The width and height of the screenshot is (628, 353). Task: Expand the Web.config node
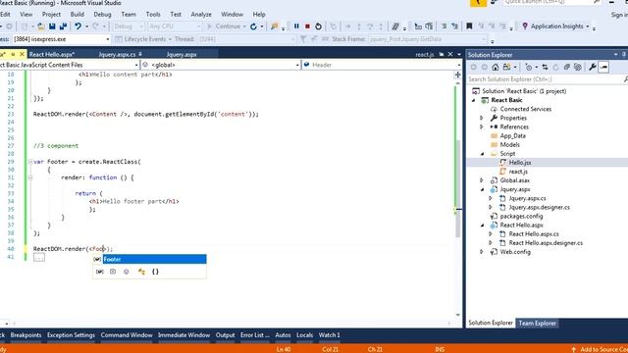[482, 252]
